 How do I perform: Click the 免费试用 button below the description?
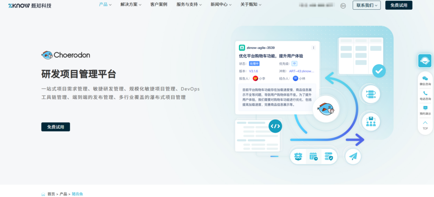[x=56, y=127]
